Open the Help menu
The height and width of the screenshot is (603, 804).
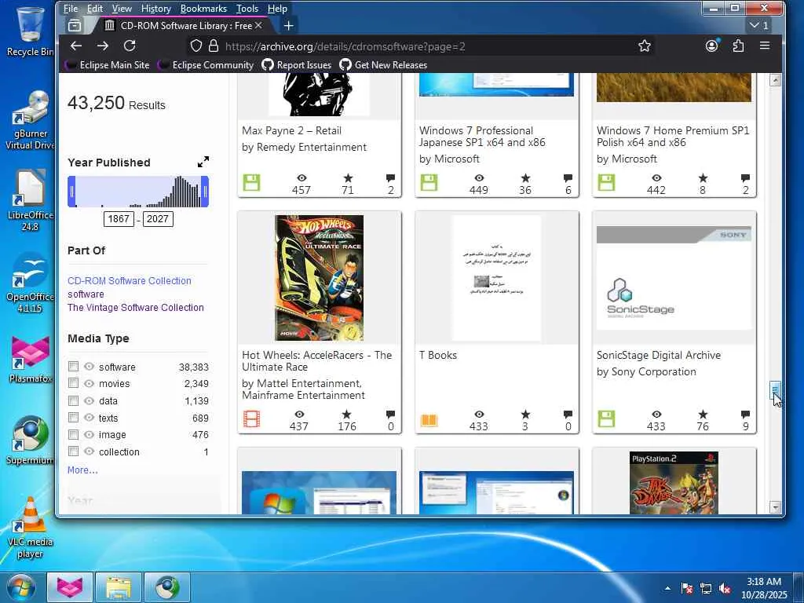coord(277,9)
